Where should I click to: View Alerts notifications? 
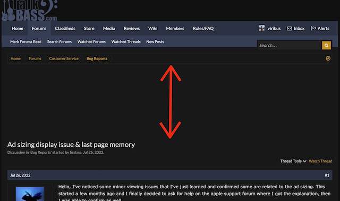[x=324, y=28]
